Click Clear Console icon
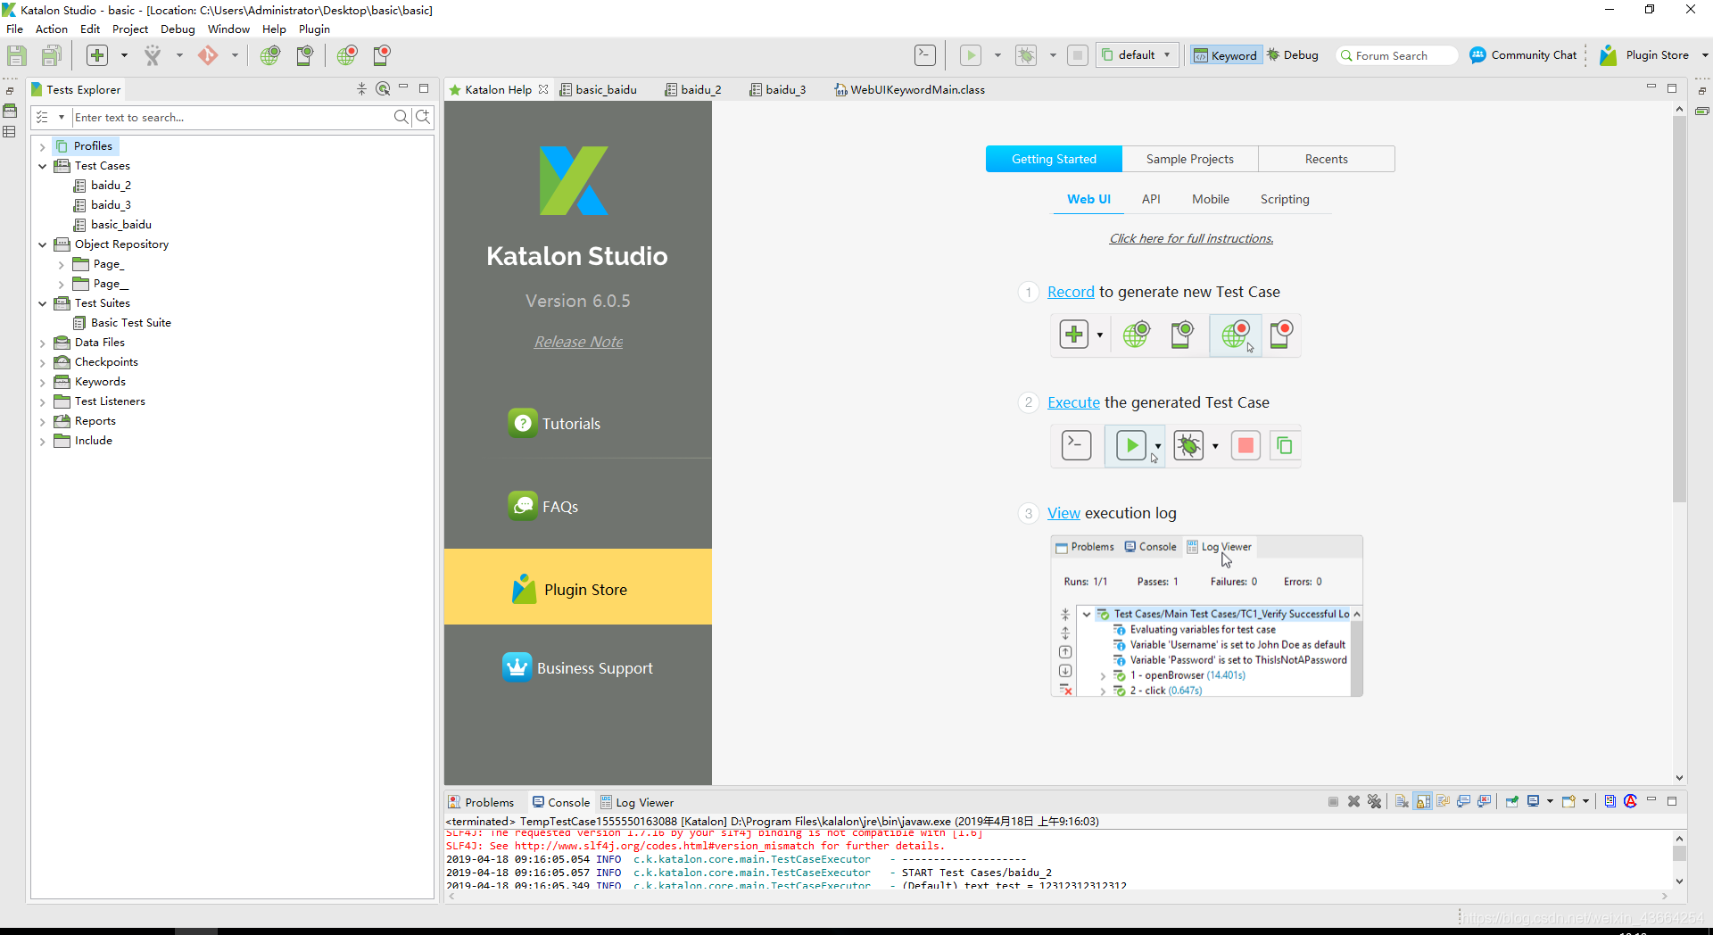The height and width of the screenshot is (935, 1713). [x=1402, y=801]
